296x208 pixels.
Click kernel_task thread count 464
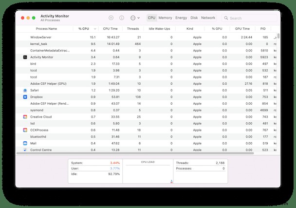[x=138, y=44]
